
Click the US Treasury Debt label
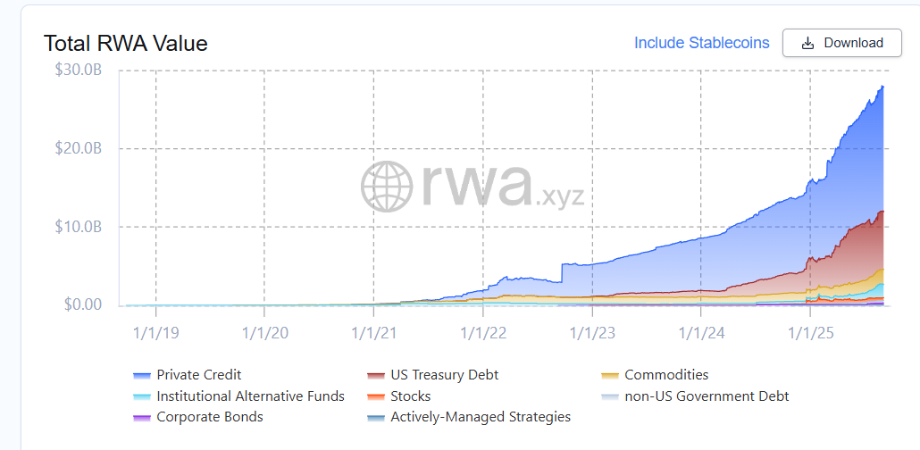pos(444,375)
